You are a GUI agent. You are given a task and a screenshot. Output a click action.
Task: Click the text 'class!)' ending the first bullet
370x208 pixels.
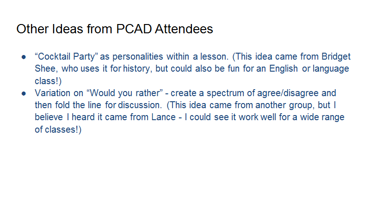[48, 81]
